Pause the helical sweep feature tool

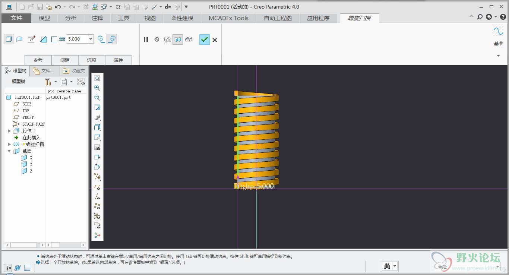click(x=146, y=39)
